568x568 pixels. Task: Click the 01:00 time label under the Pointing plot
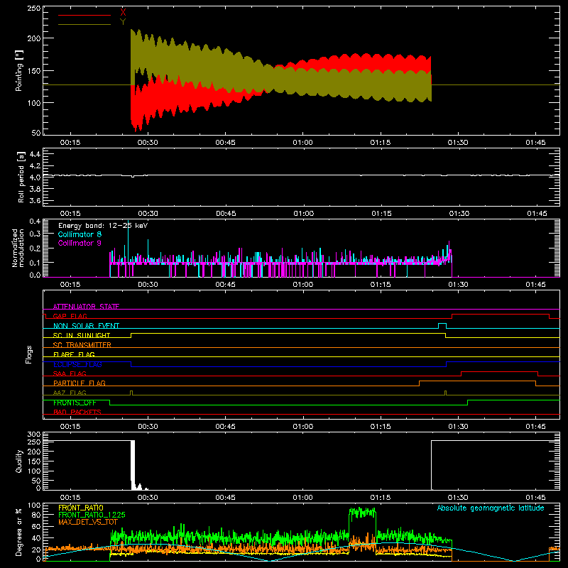pyautogui.click(x=303, y=143)
